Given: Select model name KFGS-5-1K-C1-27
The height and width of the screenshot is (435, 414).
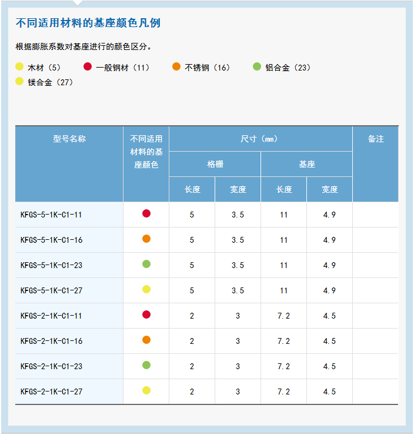Looking at the screenshot, I should tap(51, 290).
